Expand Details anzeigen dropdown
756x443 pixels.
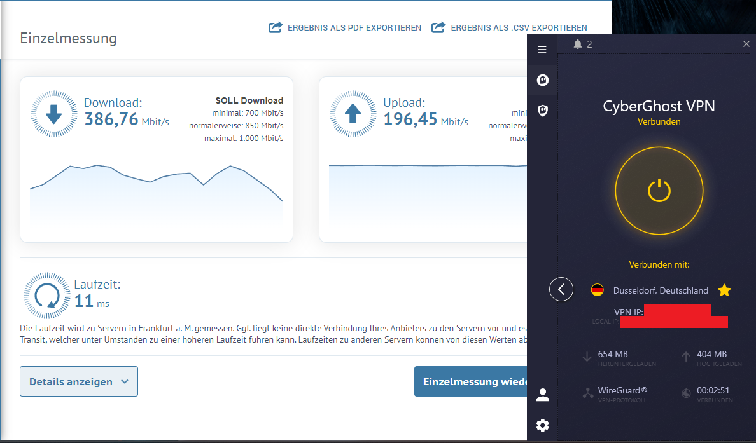coord(79,381)
